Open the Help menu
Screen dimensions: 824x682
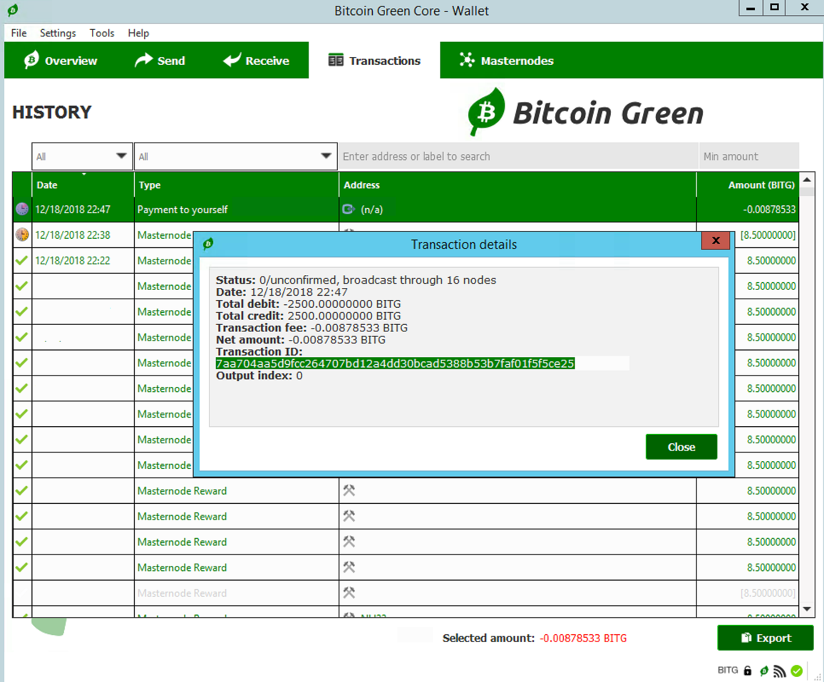(x=139, y=33)
